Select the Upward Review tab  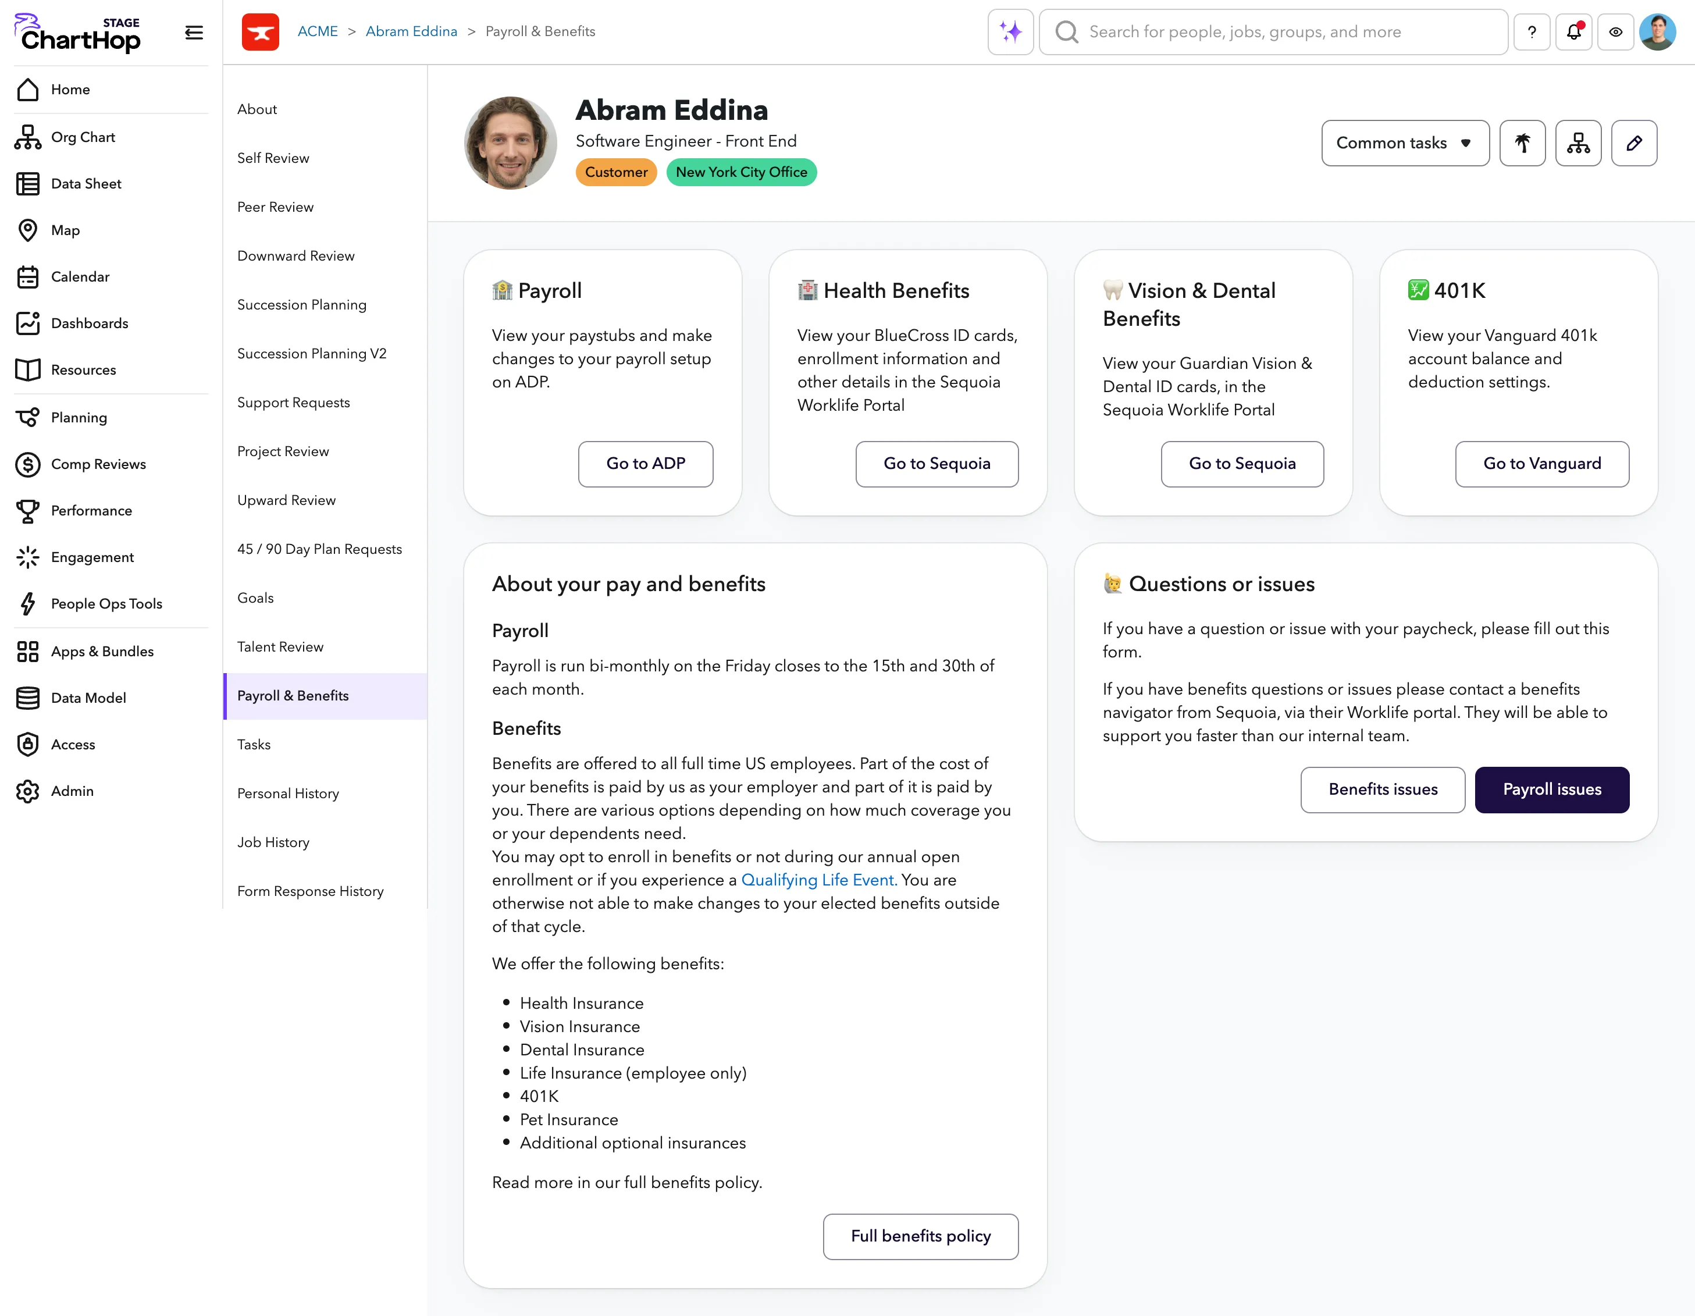pos(325,501)
